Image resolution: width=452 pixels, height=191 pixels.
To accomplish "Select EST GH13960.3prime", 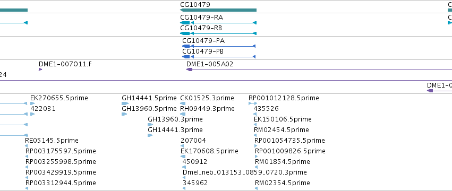I will [175, 119].
